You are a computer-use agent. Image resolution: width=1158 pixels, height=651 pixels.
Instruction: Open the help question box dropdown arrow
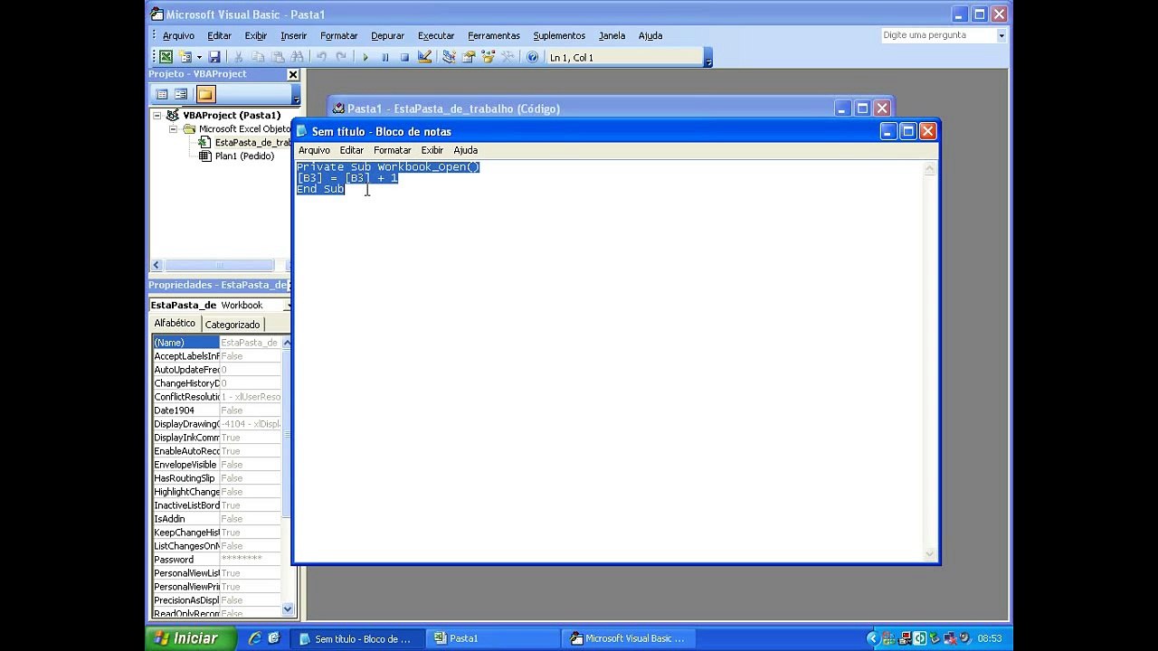[1001, 35]
